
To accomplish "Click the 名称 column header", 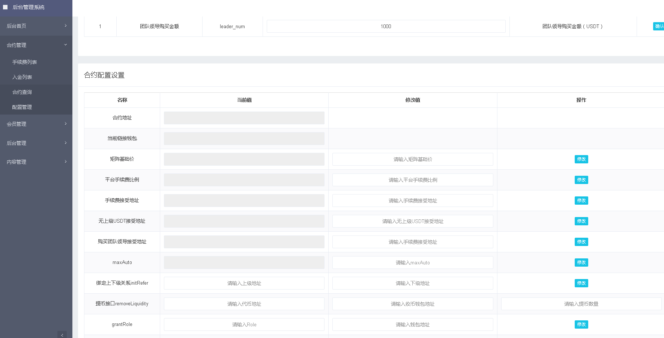I will (x=122, y=100).
